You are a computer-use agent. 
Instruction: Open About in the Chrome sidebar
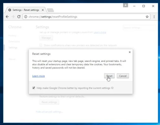12,59
